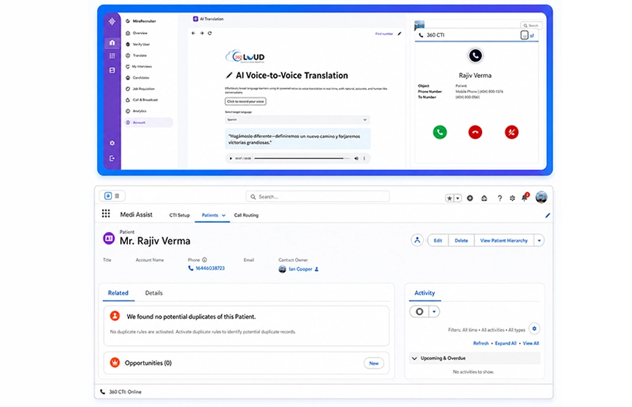The height and width of the screenshot is (407, 632).
Task: Click the edit pencil on the navigation bar
Action: [547, 215]
